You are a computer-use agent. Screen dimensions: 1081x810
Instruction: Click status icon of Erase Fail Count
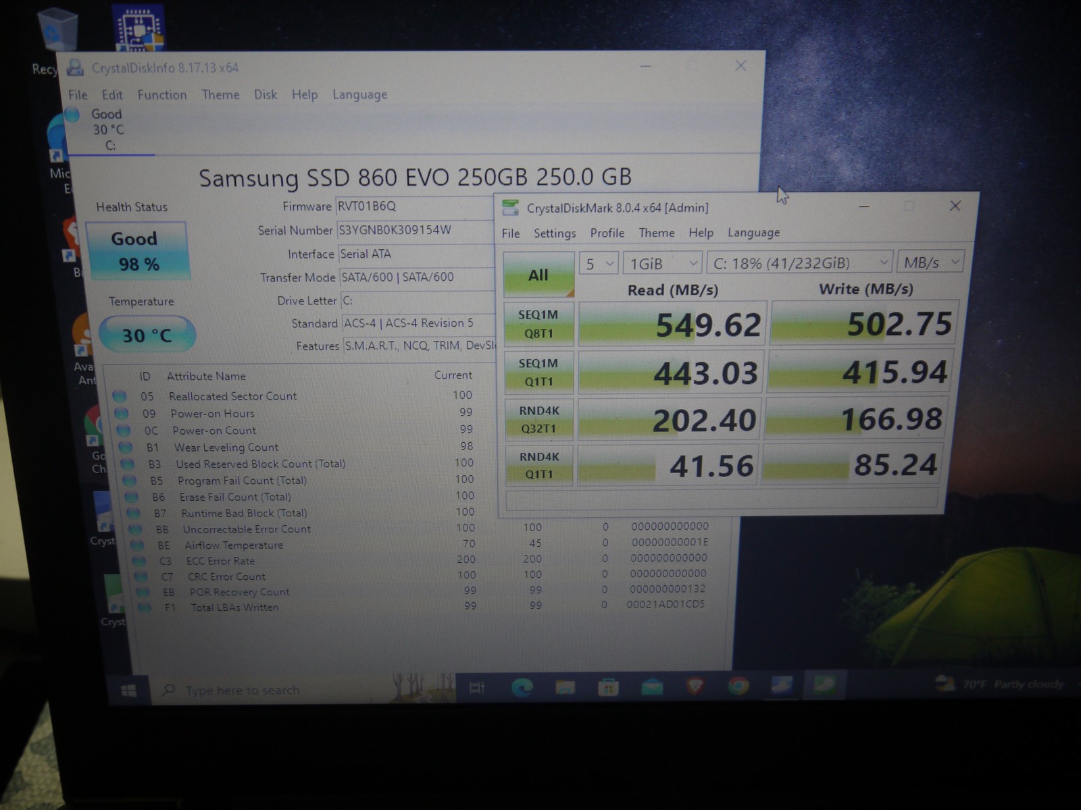[x=131, y=497]
